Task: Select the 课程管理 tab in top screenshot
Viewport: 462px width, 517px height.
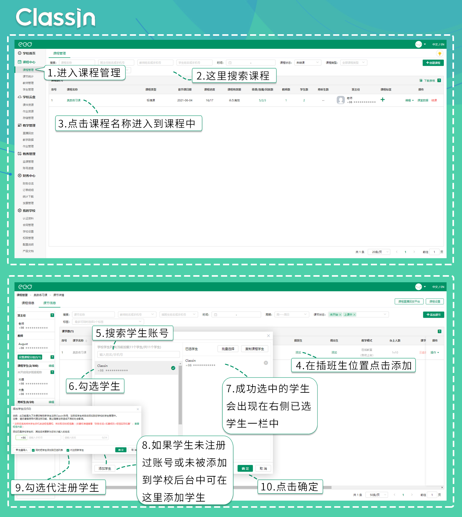Action: 59,53
